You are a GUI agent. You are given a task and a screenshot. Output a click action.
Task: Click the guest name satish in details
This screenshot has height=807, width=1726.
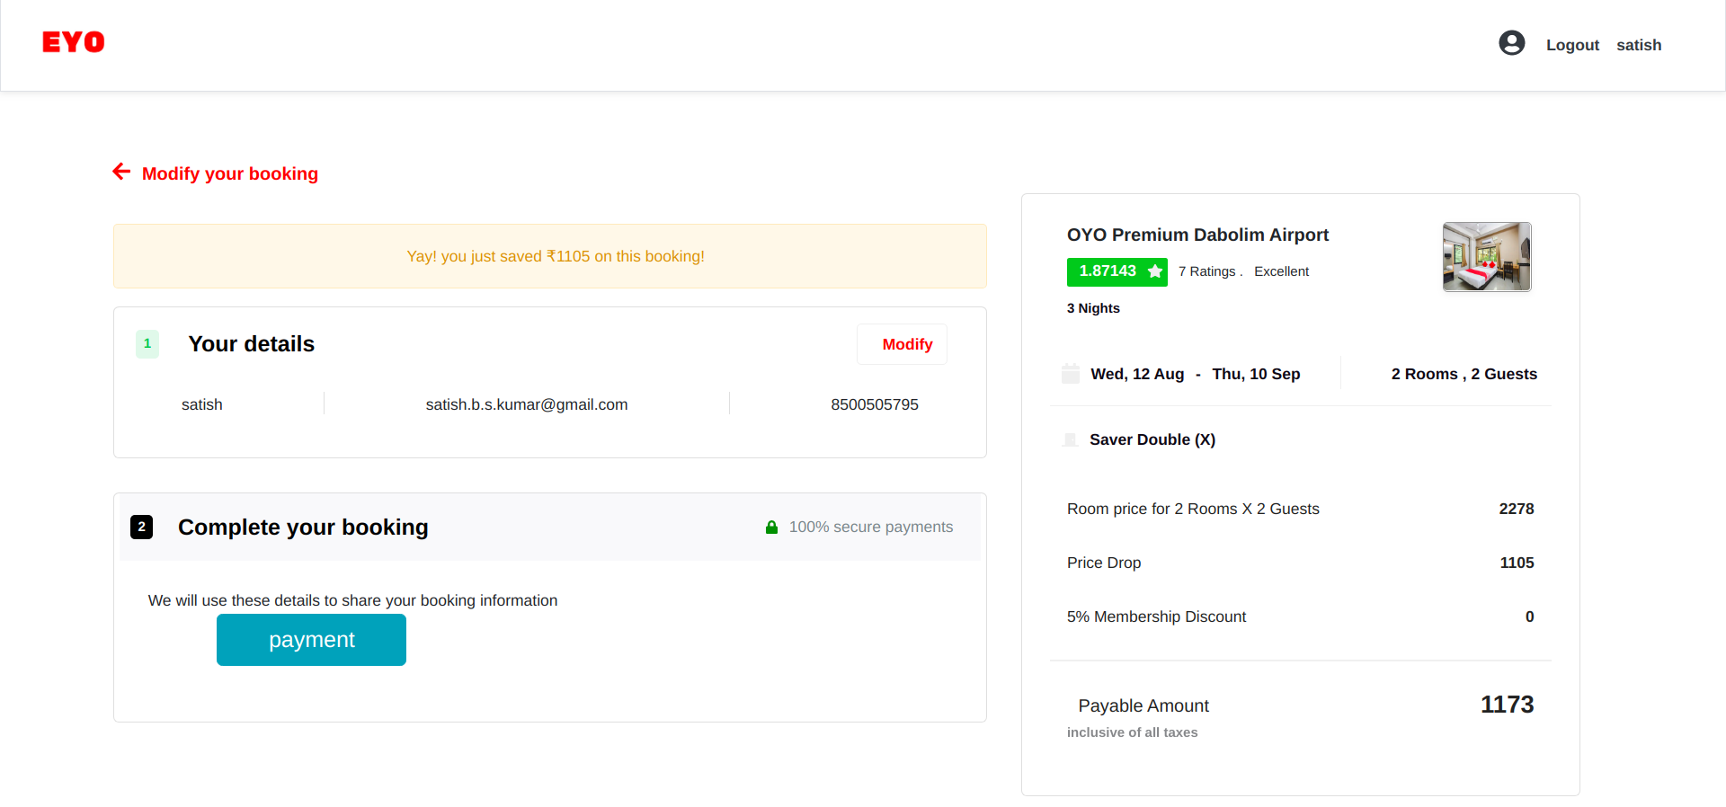(202, 404)
